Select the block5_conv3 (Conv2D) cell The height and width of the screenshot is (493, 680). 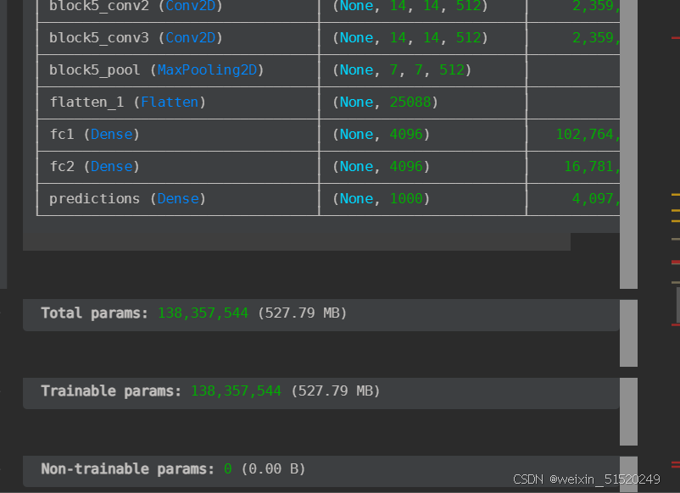[178, 38]
